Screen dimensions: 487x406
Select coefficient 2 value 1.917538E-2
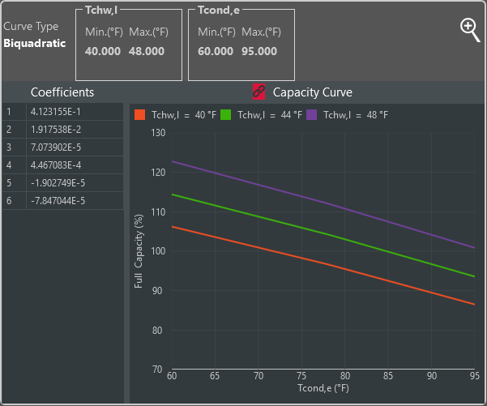click(x=55, y=130)
